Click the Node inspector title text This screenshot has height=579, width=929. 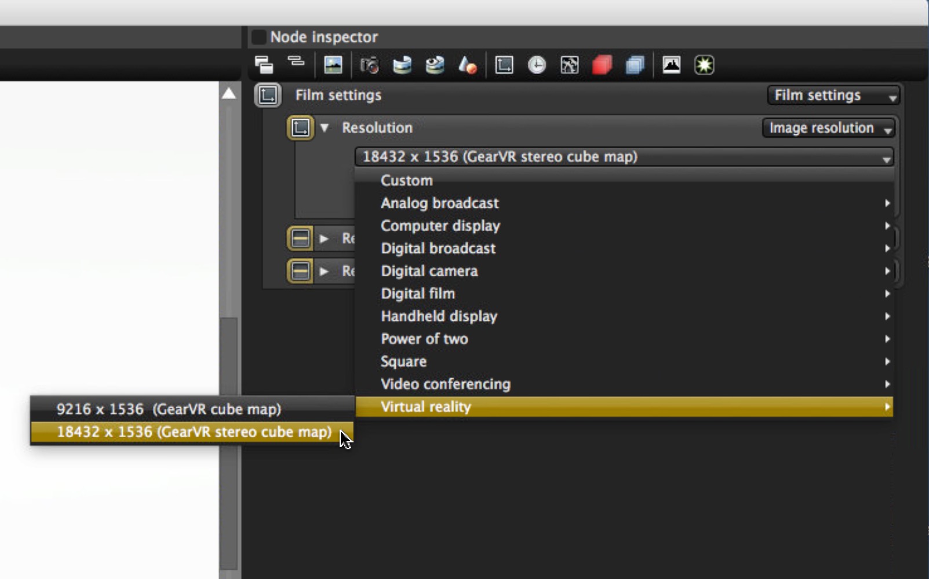pos(324,37)
